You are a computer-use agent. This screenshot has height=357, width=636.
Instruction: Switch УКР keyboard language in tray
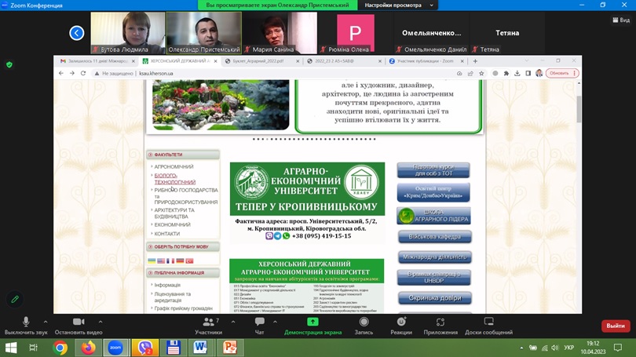[x=568, y=348]
